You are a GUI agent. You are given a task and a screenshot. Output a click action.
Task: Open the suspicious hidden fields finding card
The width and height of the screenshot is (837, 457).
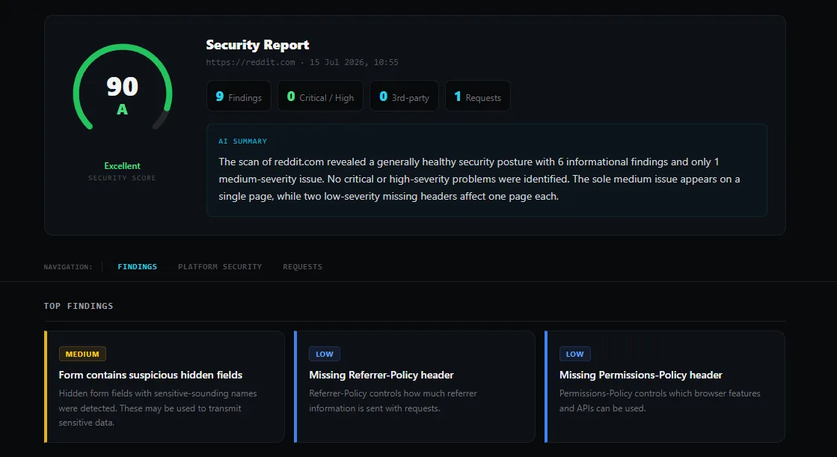pyautogui.click(x=165, y=387)
